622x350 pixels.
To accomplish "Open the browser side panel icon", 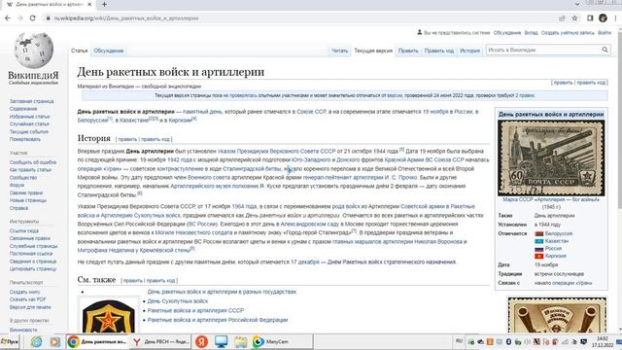I will click(590, 18).
